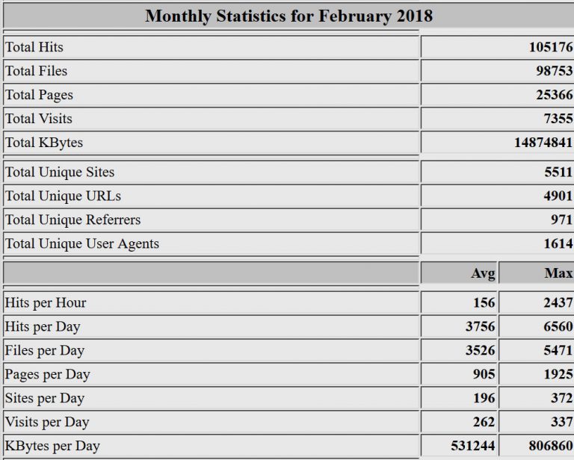
Task: Click the Total Hits value 105176
Action: tap(550, 47)
